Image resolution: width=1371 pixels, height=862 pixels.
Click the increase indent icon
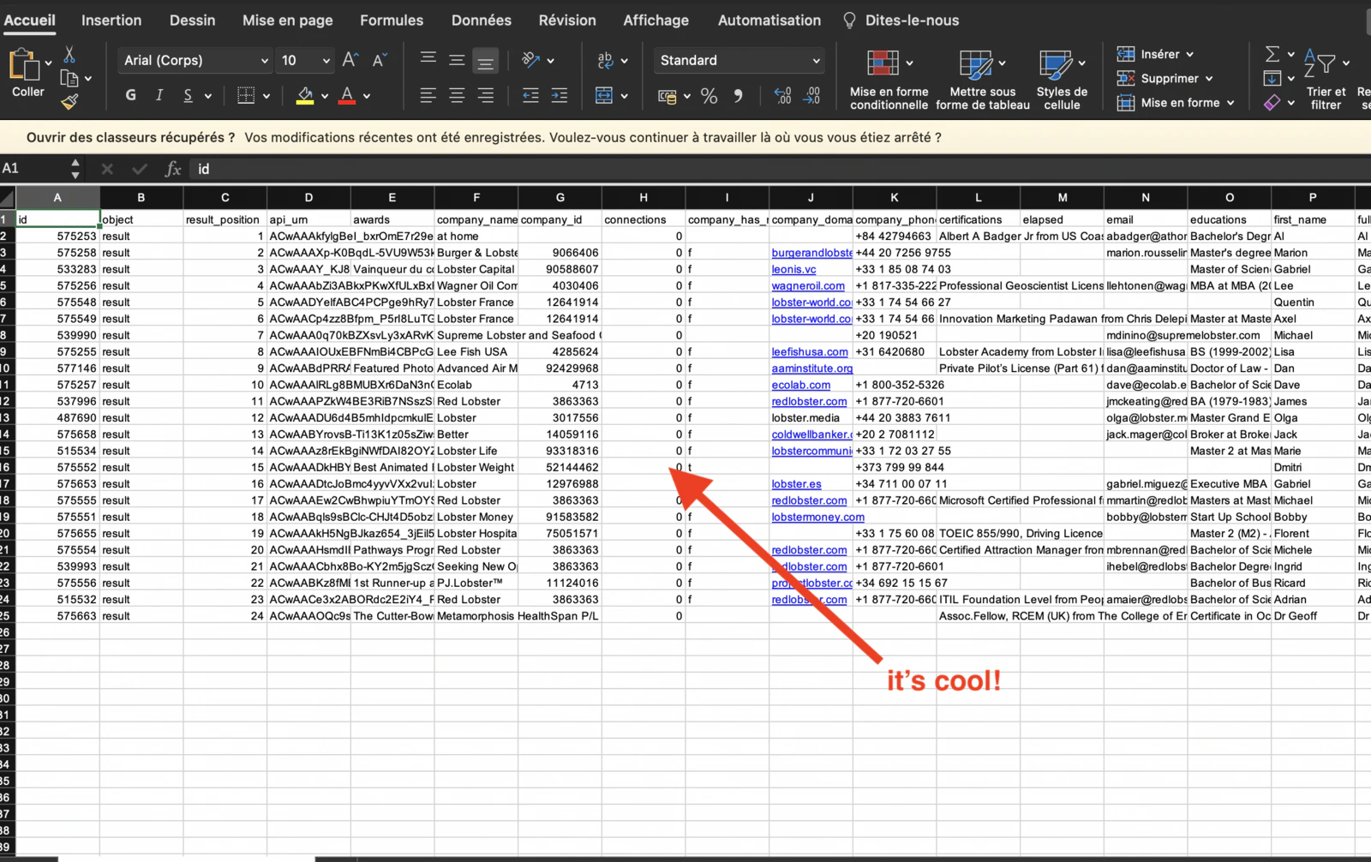[x=560, y=95]
